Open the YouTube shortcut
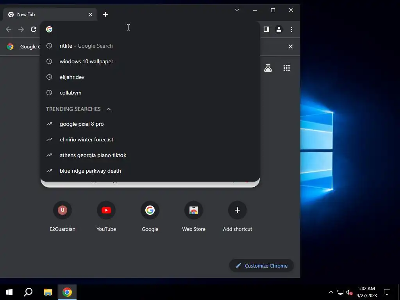 106,216
